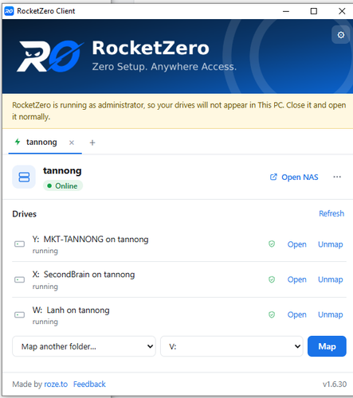Screen dimensions: 353x398
Task: Open the three-dot more options menu
Action: [337, 177]
